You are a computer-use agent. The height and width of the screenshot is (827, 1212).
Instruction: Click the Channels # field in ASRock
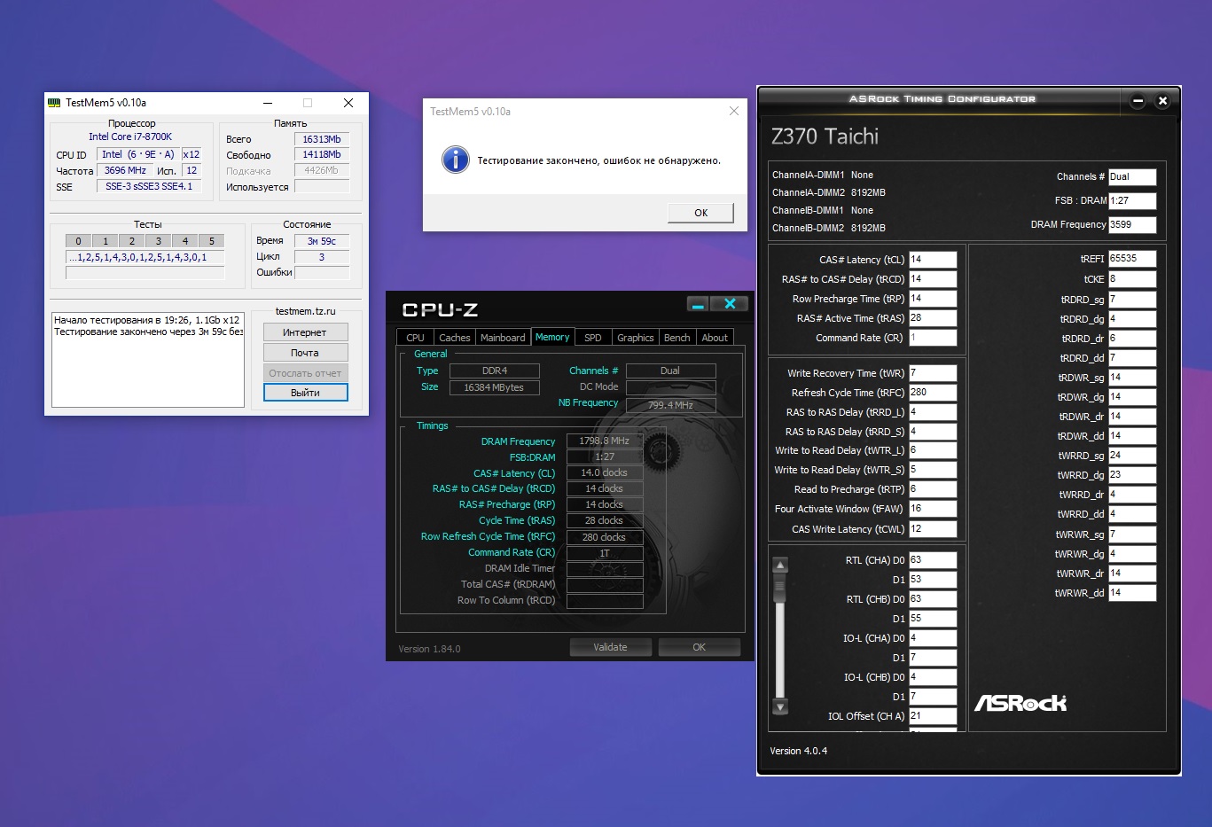coord(1132,177)
